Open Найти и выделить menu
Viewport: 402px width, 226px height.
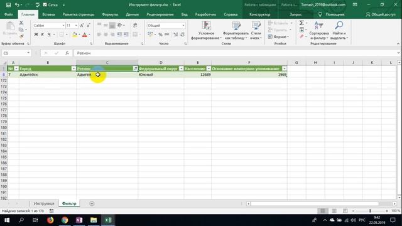point(339,31)
